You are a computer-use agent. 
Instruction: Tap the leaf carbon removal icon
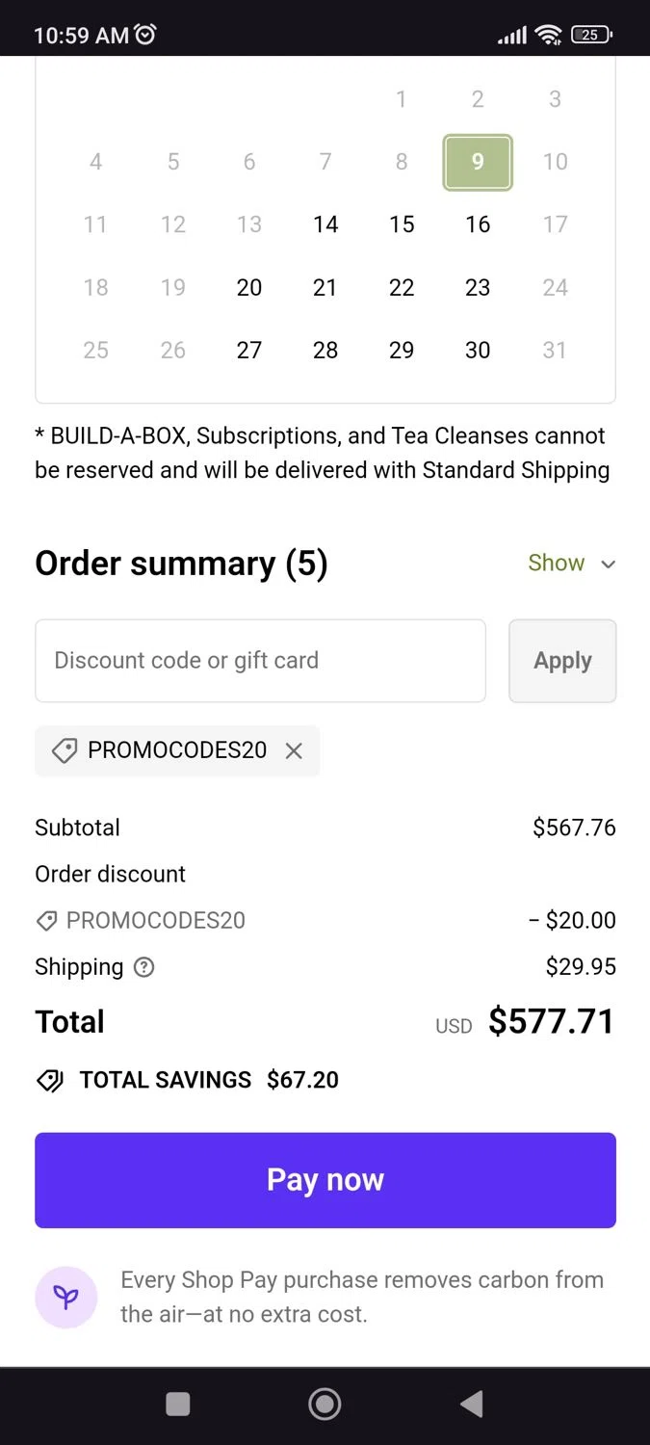[x=65, y=1297]
